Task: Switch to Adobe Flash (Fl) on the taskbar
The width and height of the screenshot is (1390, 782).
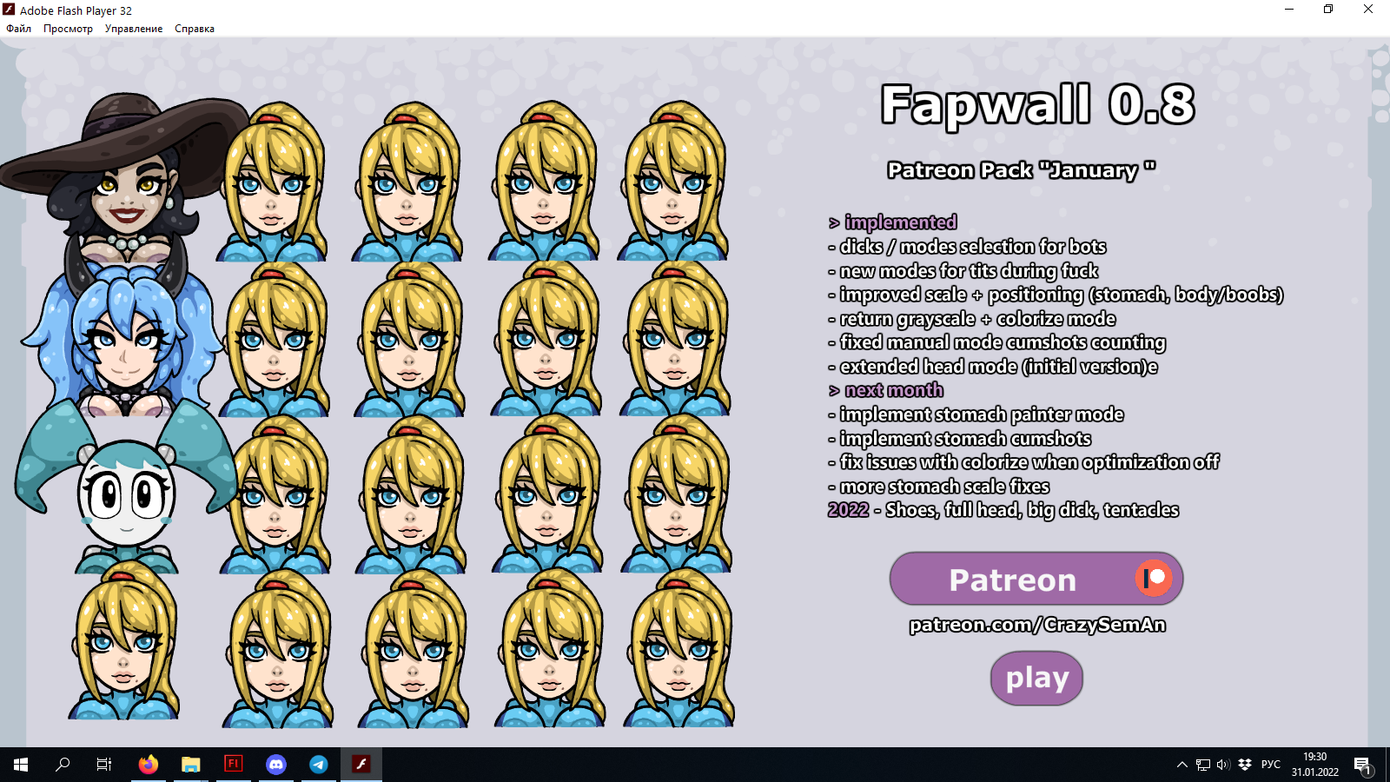Action: (x=234, y=765)
